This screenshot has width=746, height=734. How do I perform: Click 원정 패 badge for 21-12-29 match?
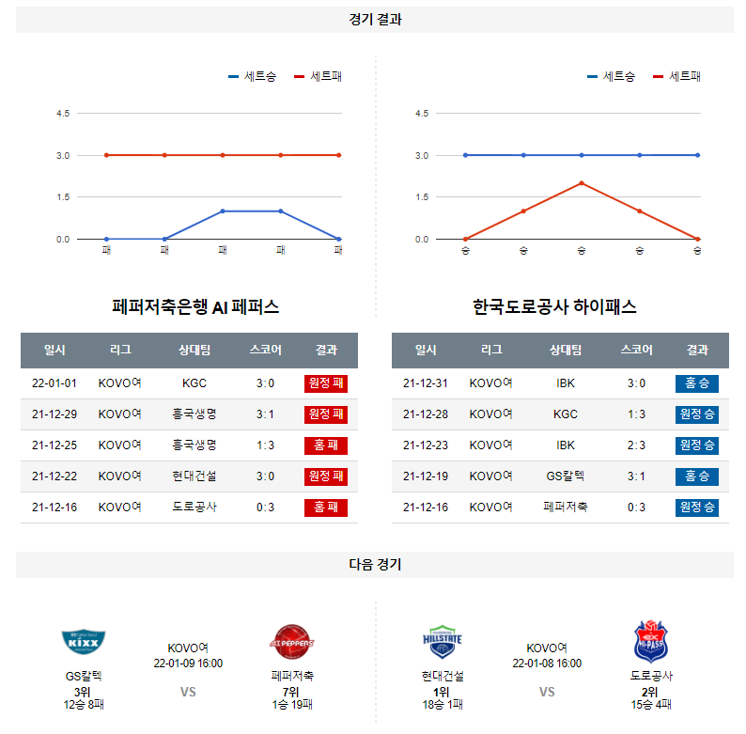pos(326,414)
